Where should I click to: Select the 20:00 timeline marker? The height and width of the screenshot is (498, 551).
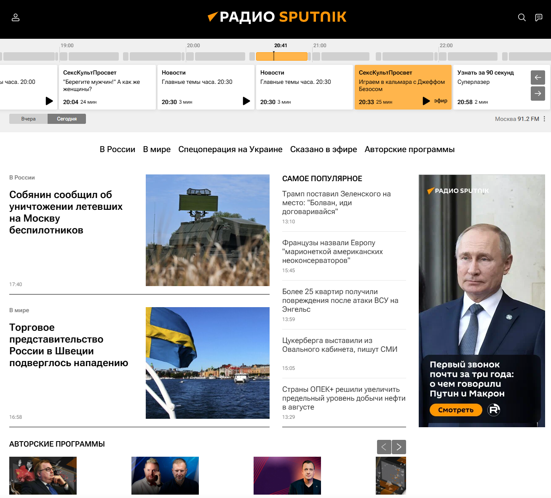pyautogui.click(x=193, y=46)
